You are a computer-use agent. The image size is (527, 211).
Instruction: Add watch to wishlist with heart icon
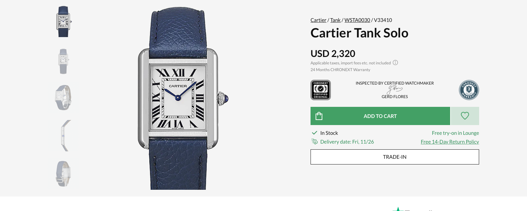click(465, 116)
